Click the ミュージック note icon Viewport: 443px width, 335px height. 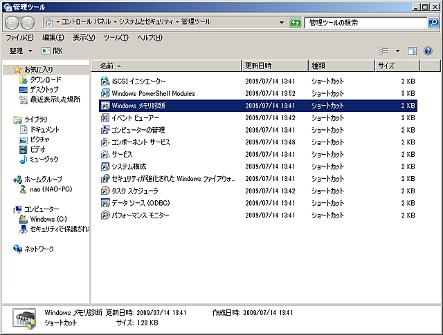23,160
